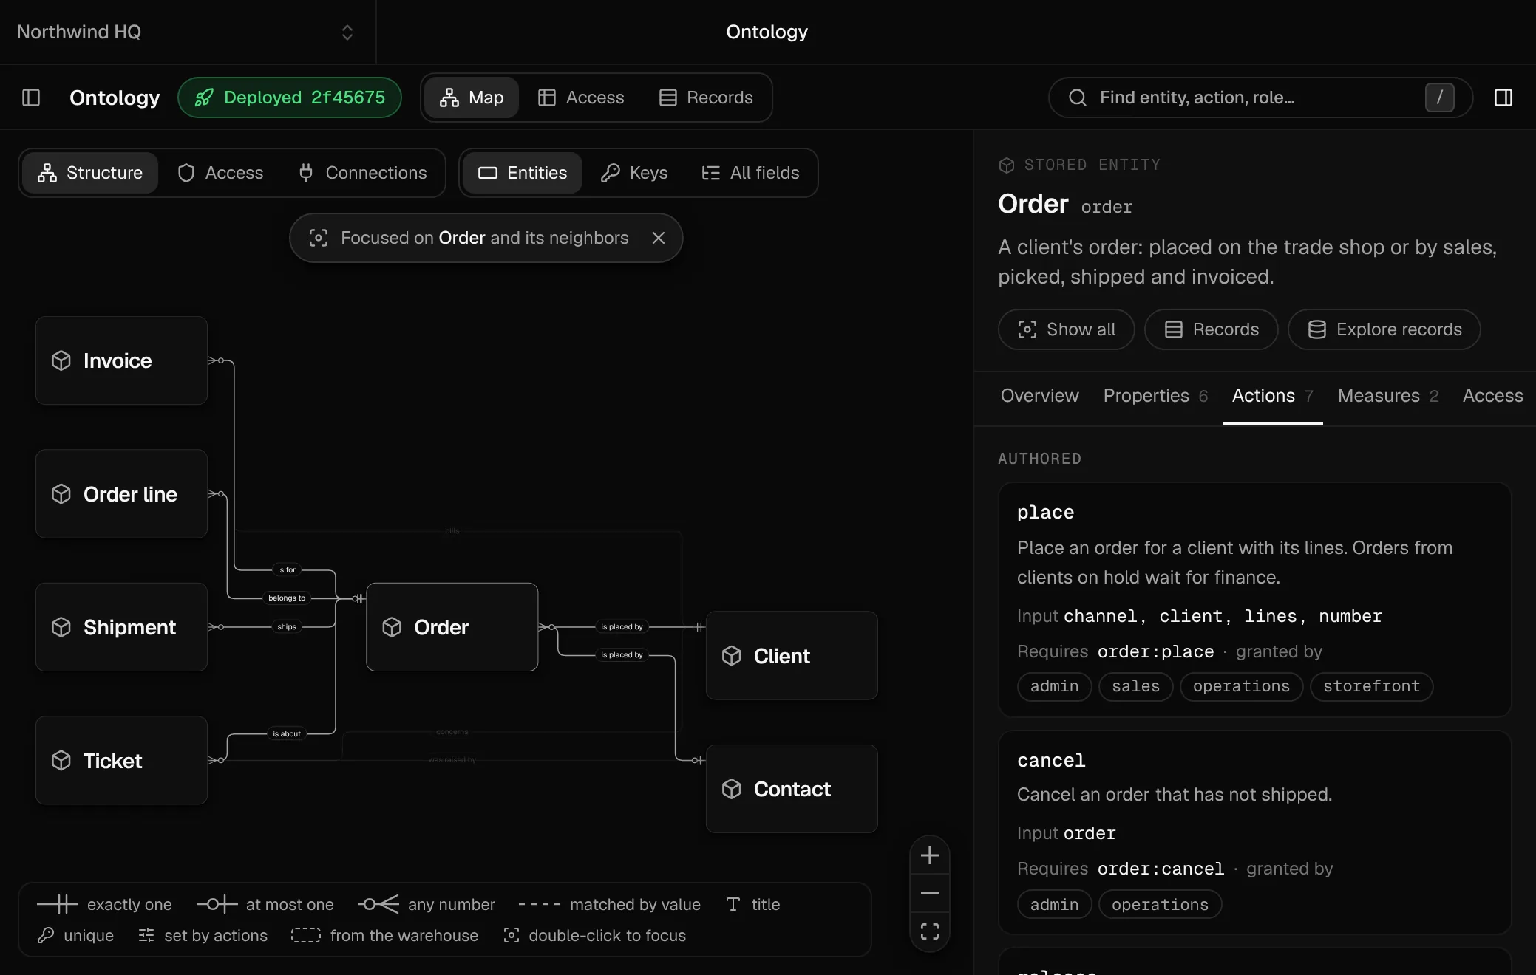Click the Explore records button

tap(1384, 329)
